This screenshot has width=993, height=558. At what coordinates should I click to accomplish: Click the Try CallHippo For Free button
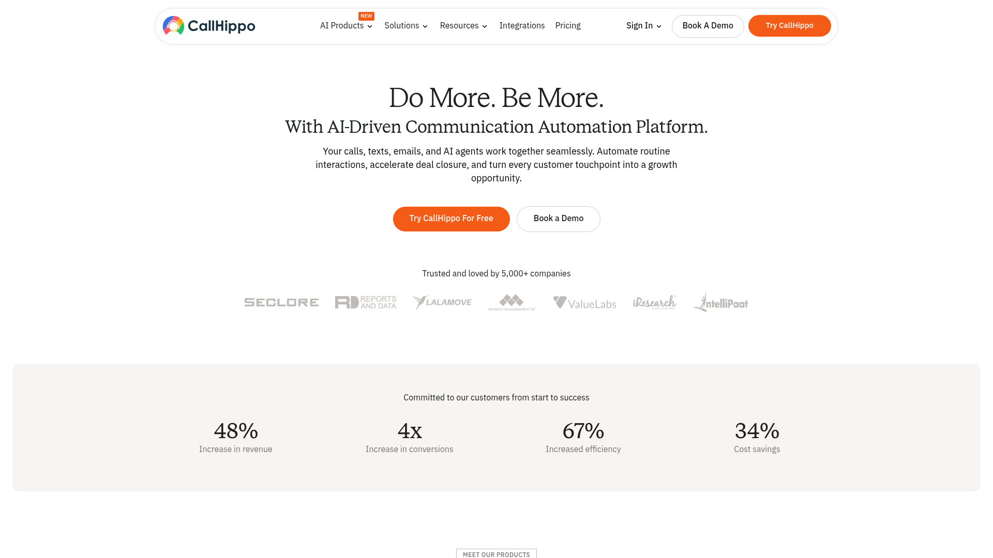click(x=451, y=219)
